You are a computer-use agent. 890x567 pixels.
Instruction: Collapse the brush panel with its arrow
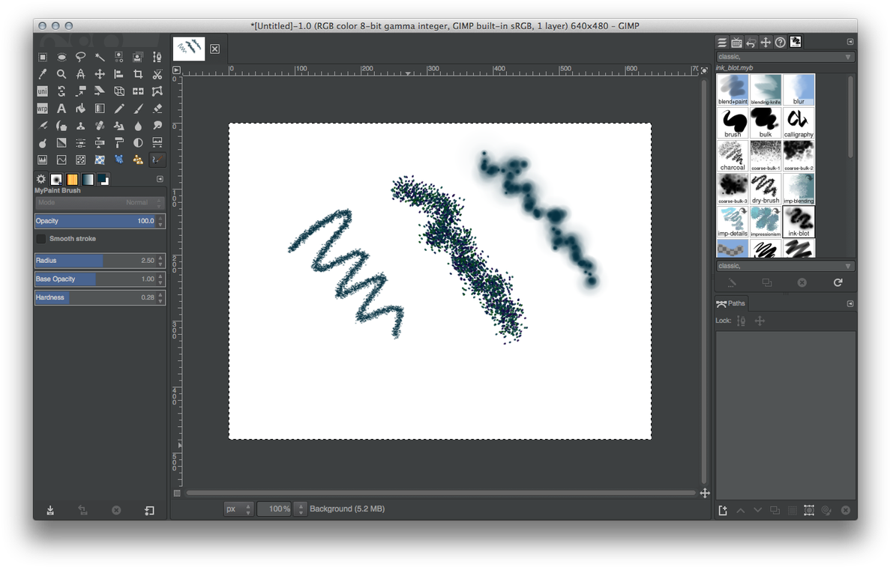pyautogui.click(x=850, y=41)
